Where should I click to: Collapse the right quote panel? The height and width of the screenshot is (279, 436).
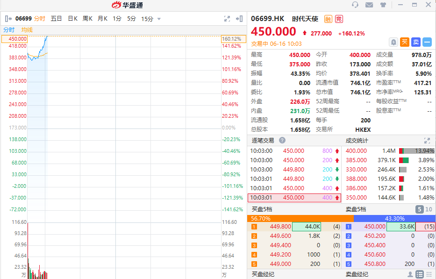239,19
